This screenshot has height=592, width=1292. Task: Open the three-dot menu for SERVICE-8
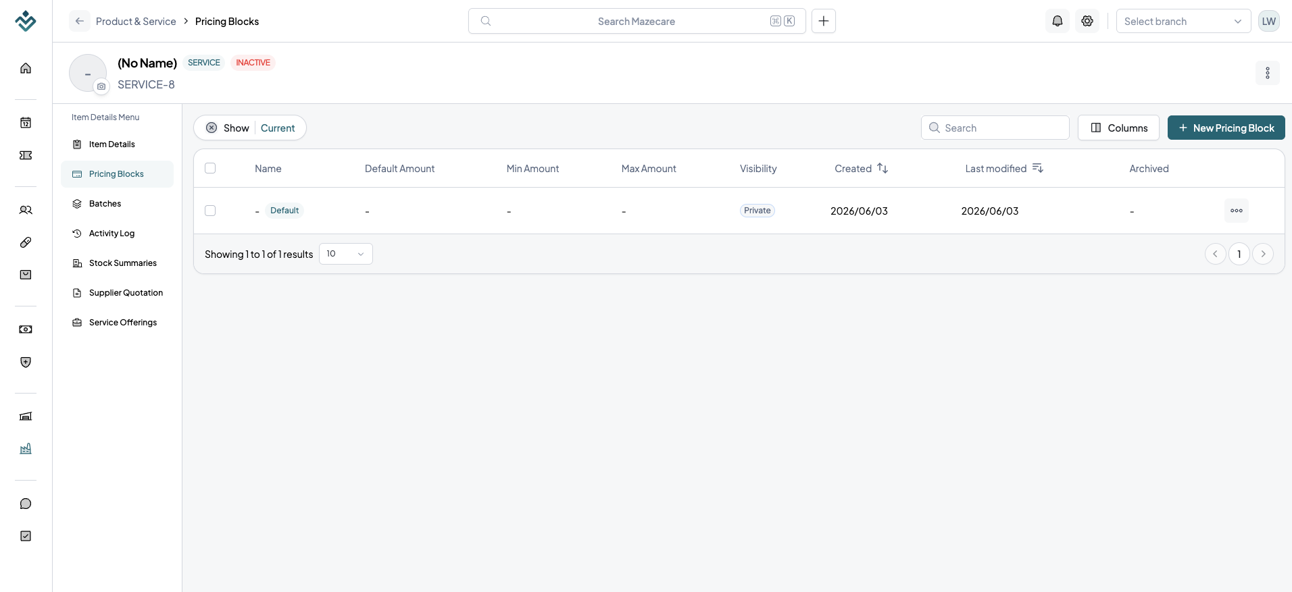(1268, 73)
